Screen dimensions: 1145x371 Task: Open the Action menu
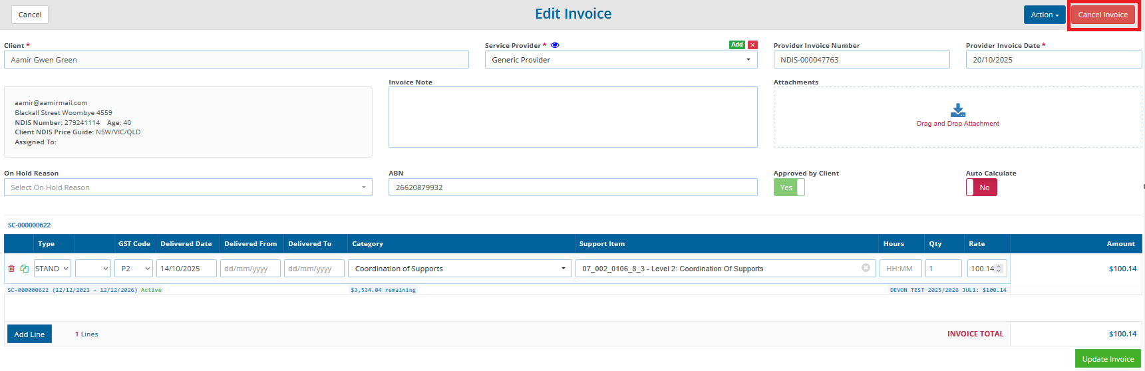point(1044,15)
